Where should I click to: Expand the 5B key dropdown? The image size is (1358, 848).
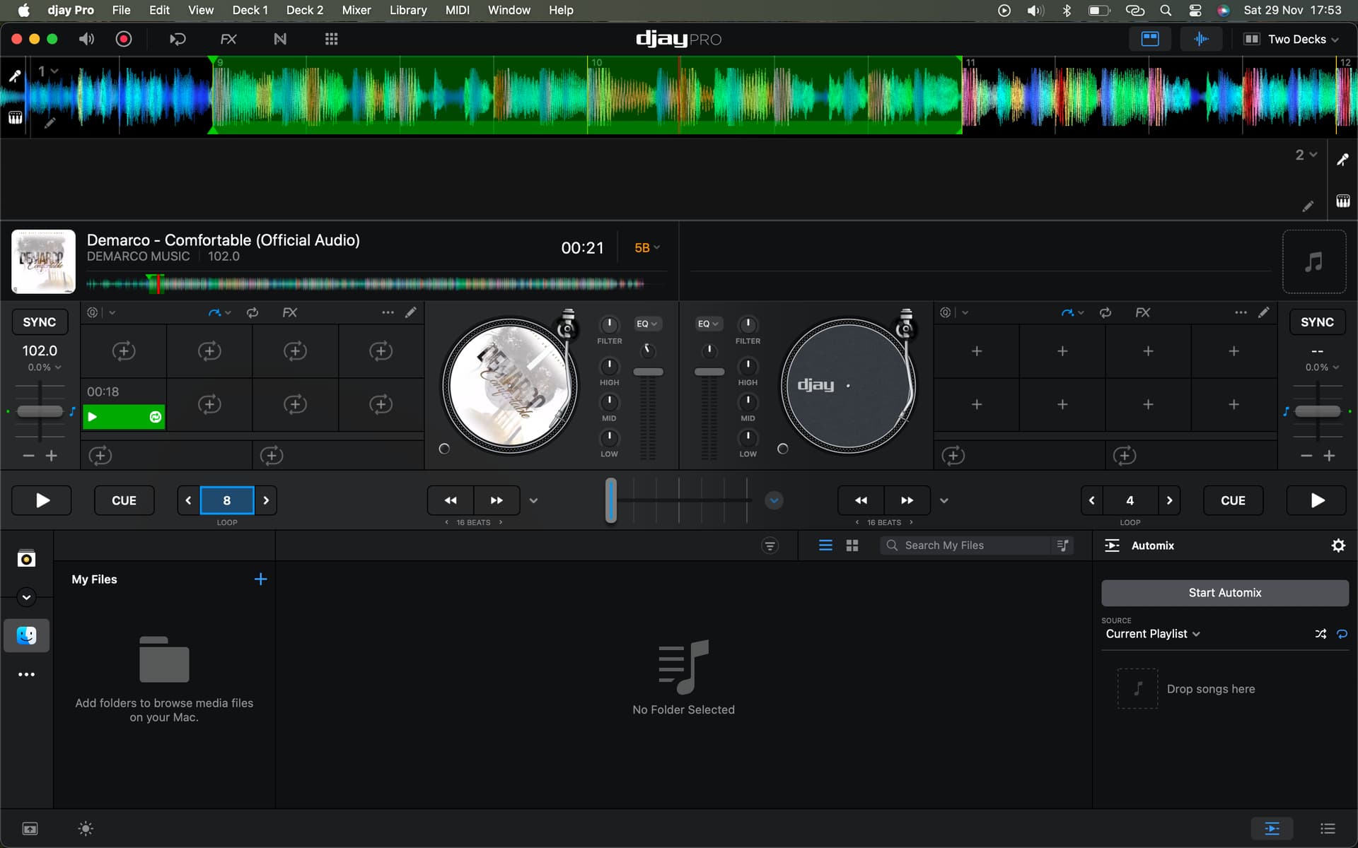coord(646,248)
